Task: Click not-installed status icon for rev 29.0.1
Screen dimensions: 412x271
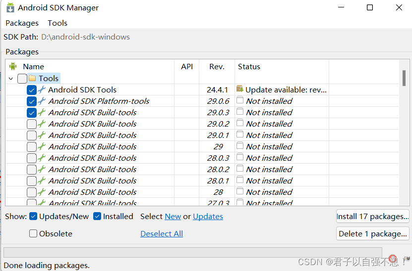Action: click(x=239, y=134)
